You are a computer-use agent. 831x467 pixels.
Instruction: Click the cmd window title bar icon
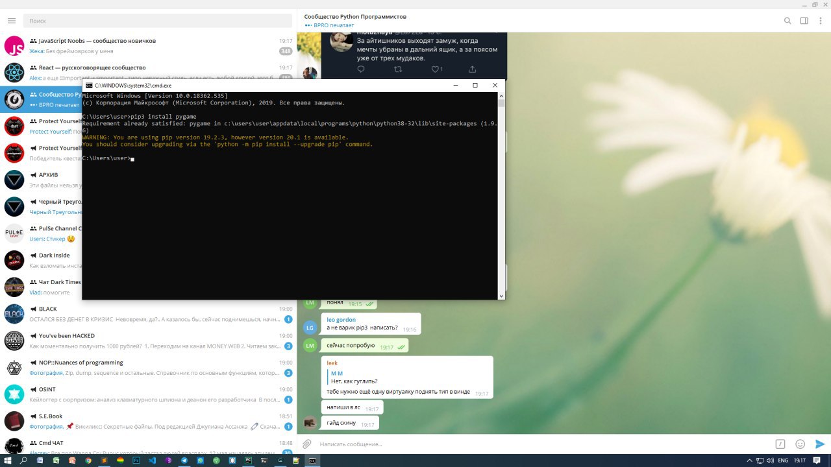[89, 86]
